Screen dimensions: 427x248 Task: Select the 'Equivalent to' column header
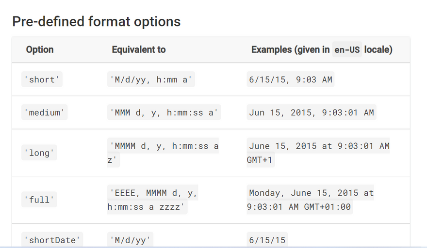[x=139, y=49]
